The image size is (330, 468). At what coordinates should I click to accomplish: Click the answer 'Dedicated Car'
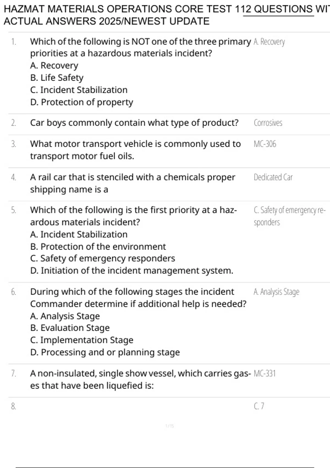tap(273, 177)
